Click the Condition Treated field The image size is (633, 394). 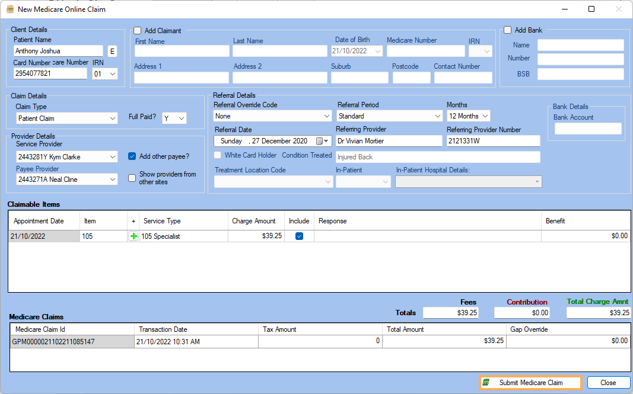[438, 157]
